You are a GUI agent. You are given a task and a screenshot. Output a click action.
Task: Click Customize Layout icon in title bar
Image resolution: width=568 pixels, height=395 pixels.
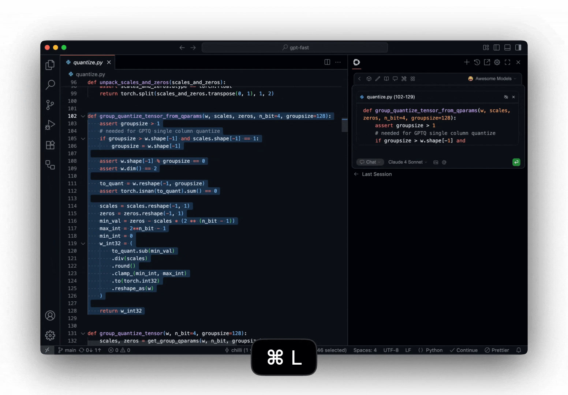(x=486, y=48)
